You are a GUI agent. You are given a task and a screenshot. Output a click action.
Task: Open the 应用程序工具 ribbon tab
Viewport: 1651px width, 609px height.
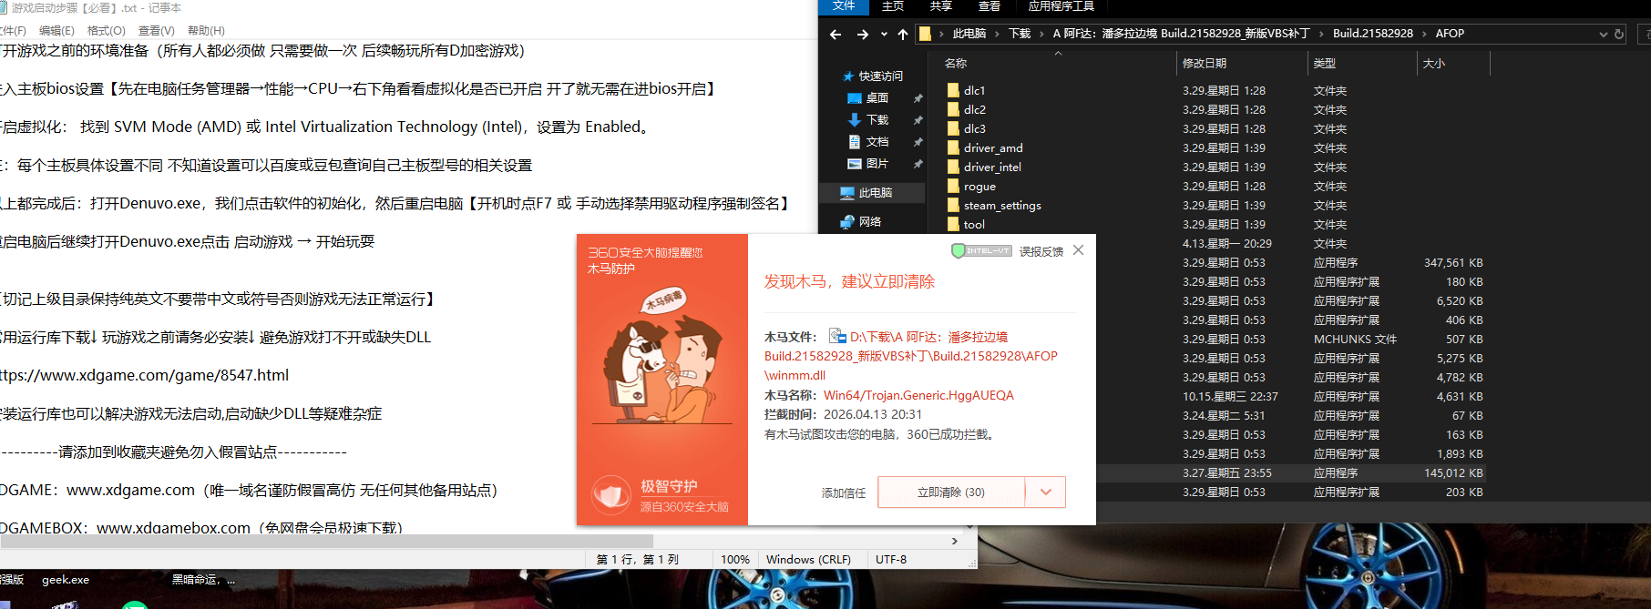click(1061, 6)
